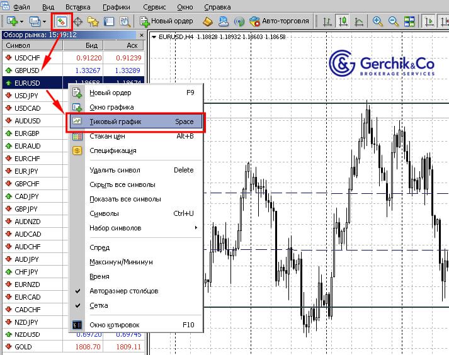Toggle Авторазмер столбцов checkmark option

(123, 291)
